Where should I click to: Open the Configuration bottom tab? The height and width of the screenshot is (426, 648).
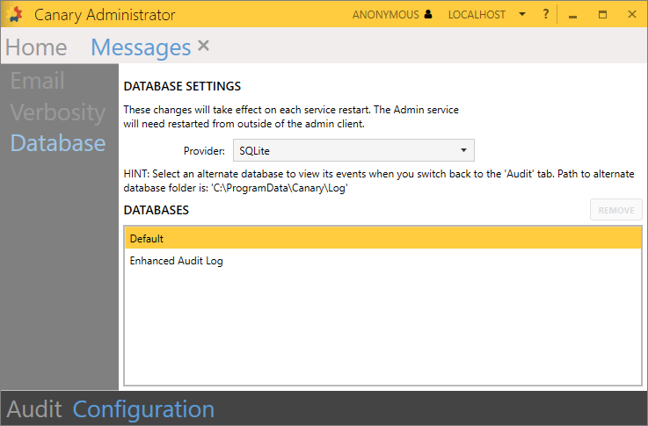[143, 409]
